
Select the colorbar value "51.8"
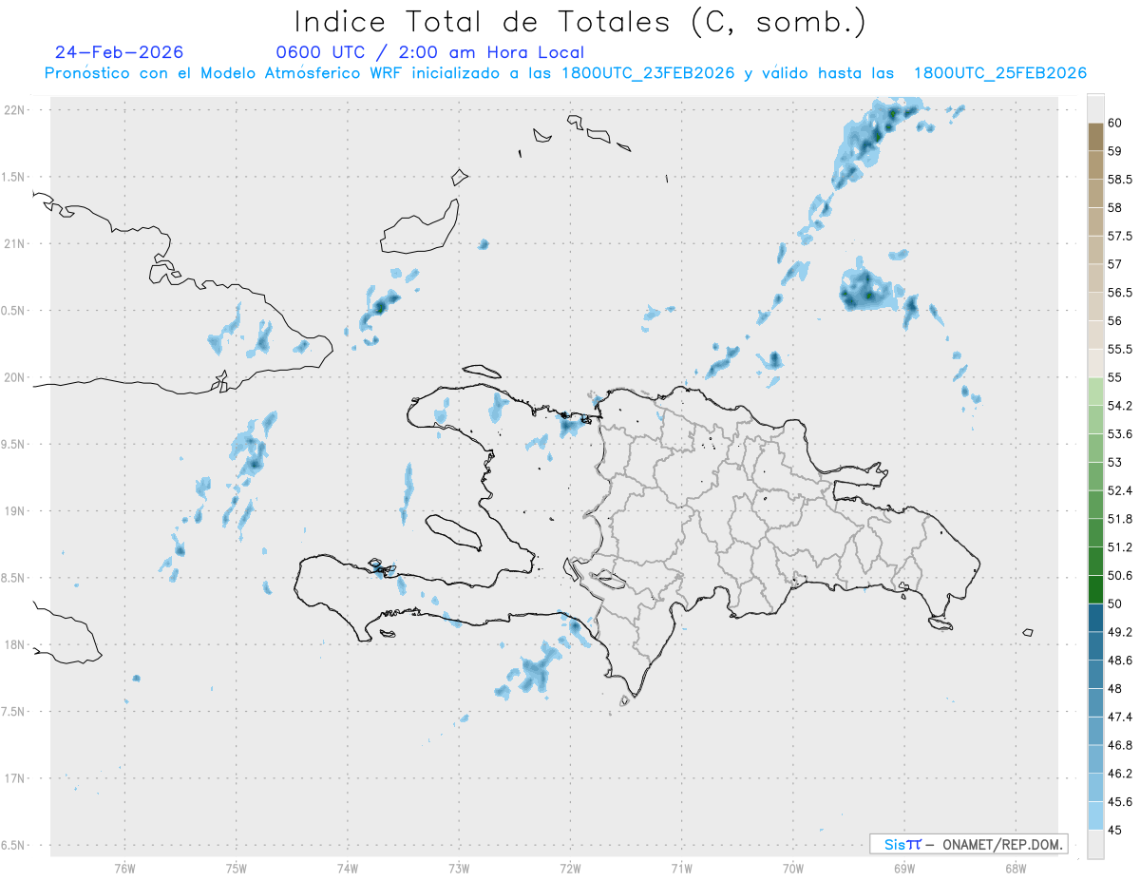[1120, 519]
